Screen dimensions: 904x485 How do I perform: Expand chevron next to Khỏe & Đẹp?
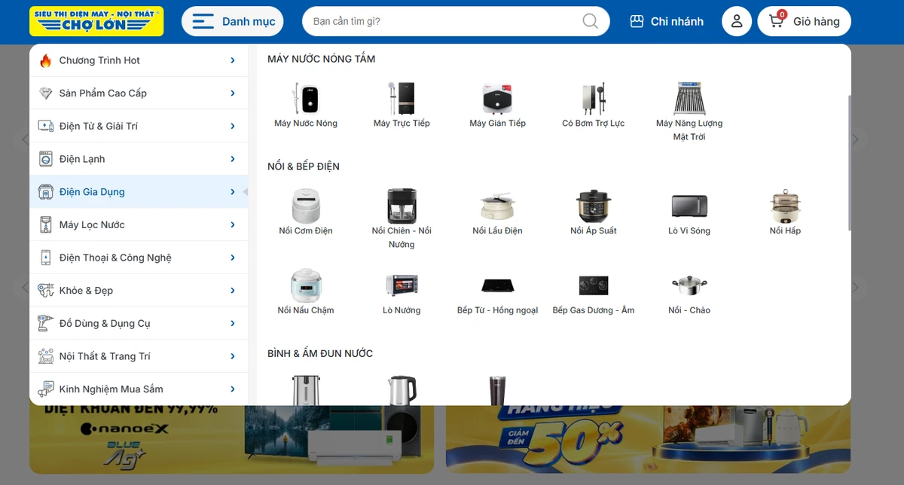pos(233,291)
